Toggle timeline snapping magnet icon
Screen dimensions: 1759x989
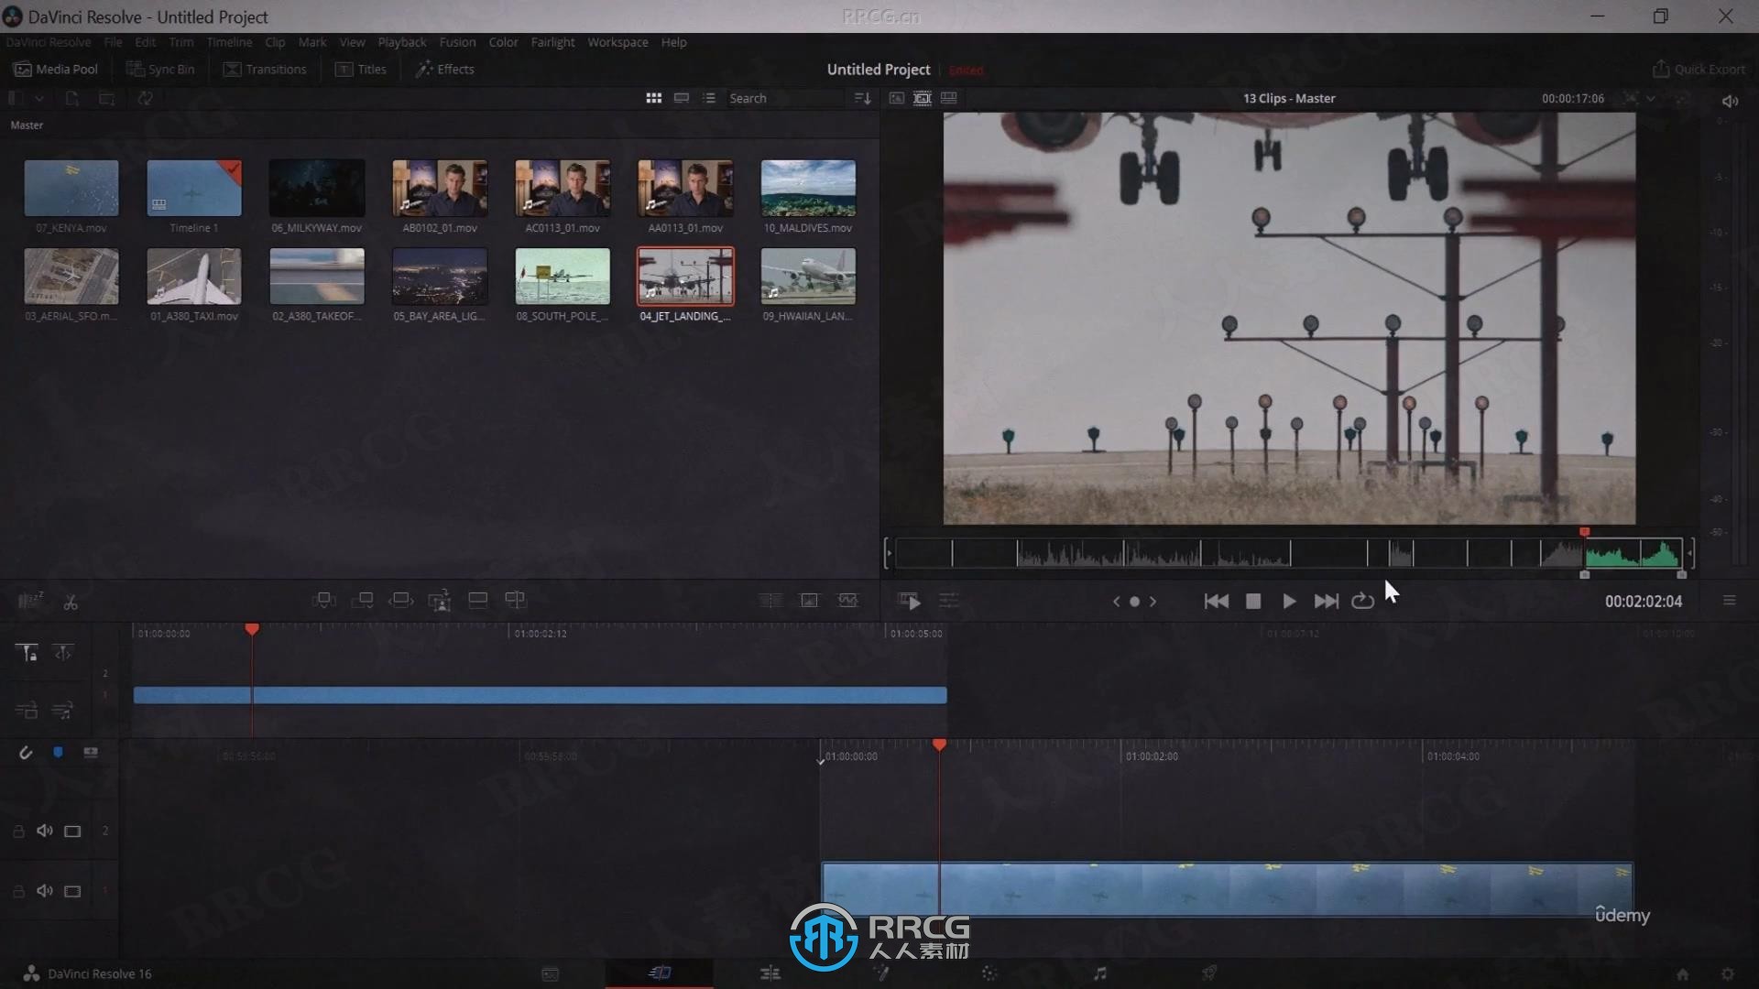[x=26, y=753]
